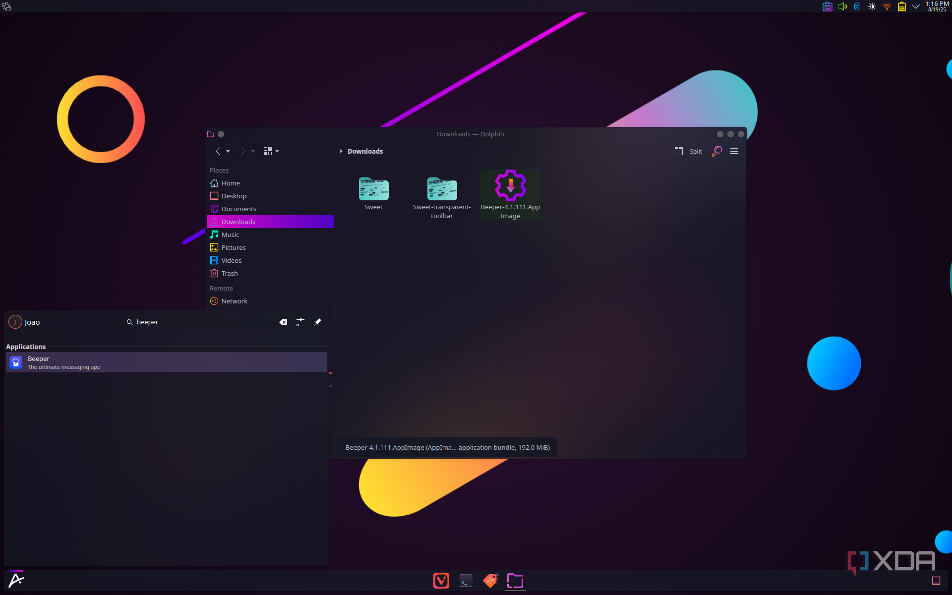952x595 pixels.
Task: Select the Sweet folder
Action: pos(373,193)
